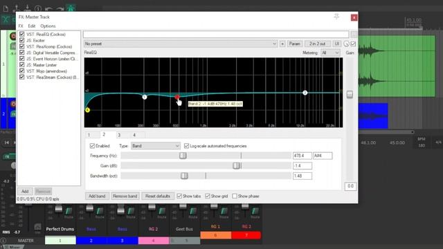The image size is (443, 249).
Task: Click the Redo arrow icon
Action: (x=60, y=9)
